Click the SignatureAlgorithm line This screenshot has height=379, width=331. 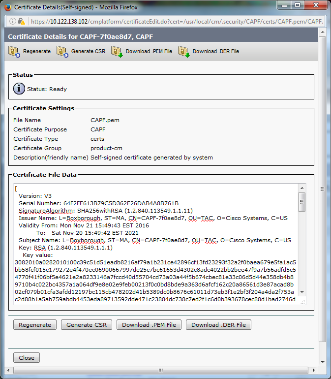tap(106, 211)
